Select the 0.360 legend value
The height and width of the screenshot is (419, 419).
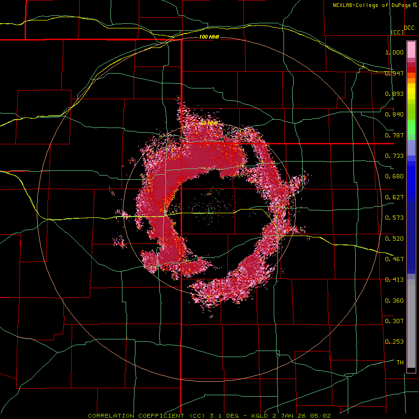(394, 301)
